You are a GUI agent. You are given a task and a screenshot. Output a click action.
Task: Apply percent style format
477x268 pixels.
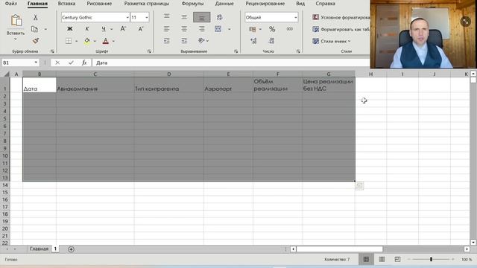(x=272, y=29)
